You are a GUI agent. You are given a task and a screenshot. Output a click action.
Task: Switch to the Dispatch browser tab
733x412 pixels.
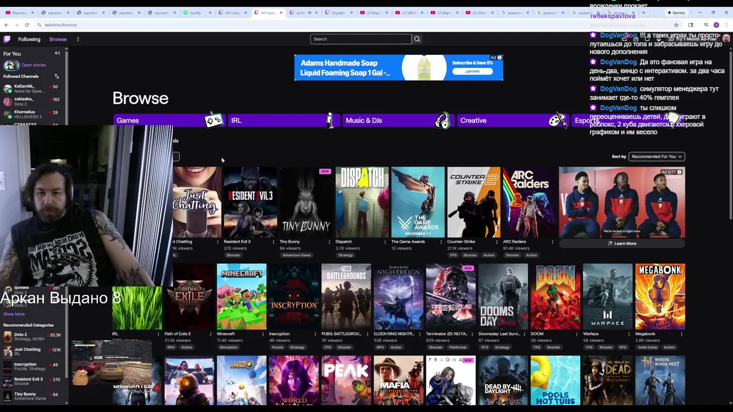[x=338, y=13]
